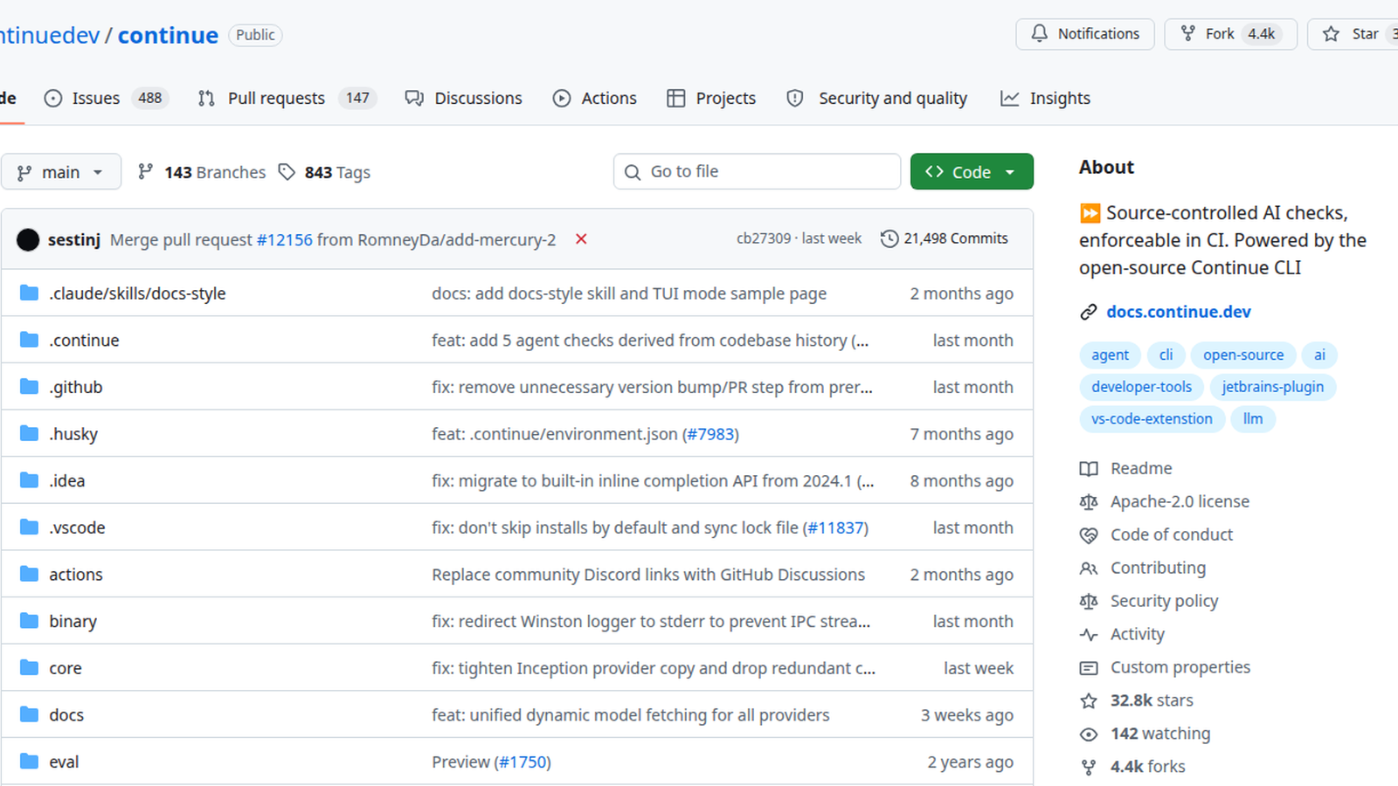Click the Star icon
This screenshot has width=1398, height=786.
(1331, 33)
